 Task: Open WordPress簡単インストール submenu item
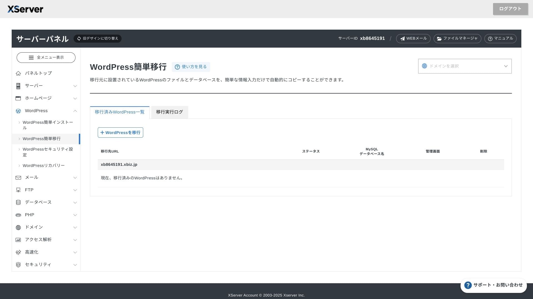coord(46,125)
